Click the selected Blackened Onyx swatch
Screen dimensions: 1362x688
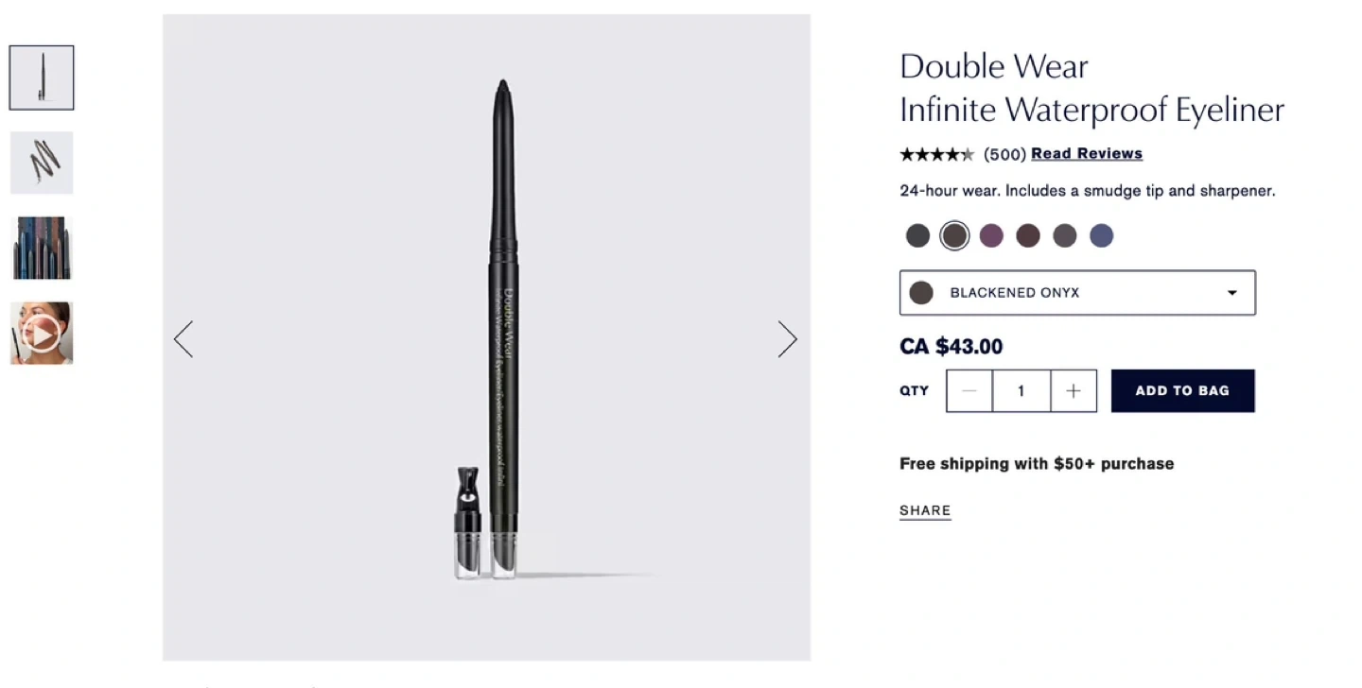pyautogui.click(x=954, y=235)
